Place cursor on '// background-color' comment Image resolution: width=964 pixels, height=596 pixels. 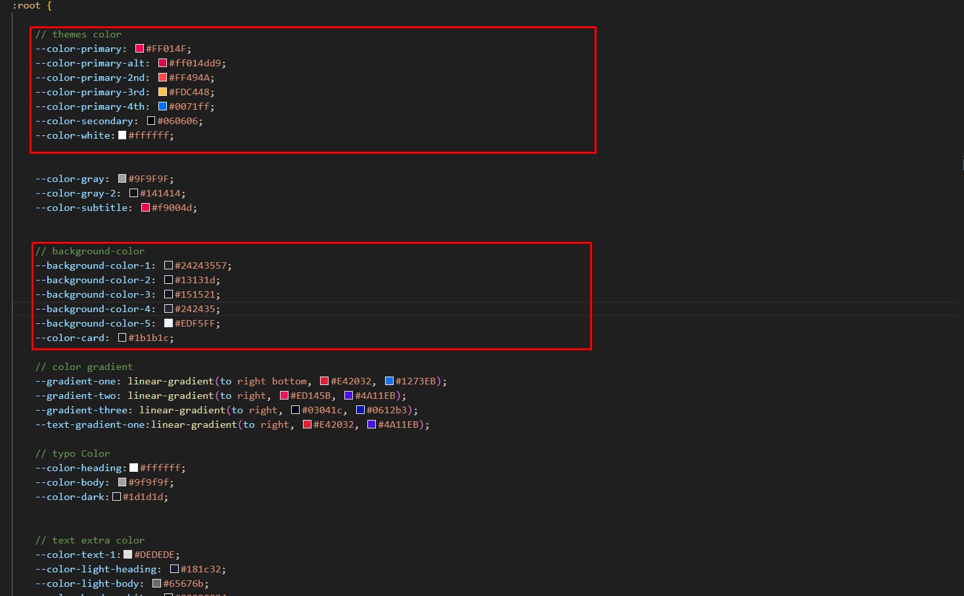point(90,251)
